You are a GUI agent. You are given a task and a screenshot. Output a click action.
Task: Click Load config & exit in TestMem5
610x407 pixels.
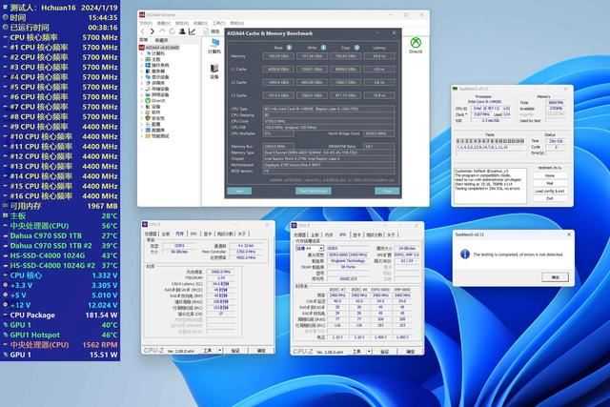coord(550,191)
